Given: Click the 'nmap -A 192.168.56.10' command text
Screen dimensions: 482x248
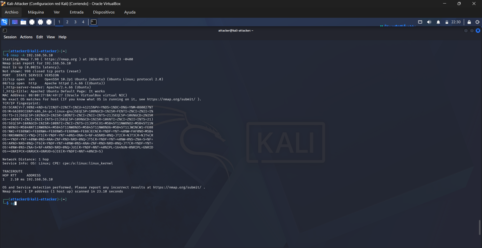Looking at the screenshot, I should [32, 55].
